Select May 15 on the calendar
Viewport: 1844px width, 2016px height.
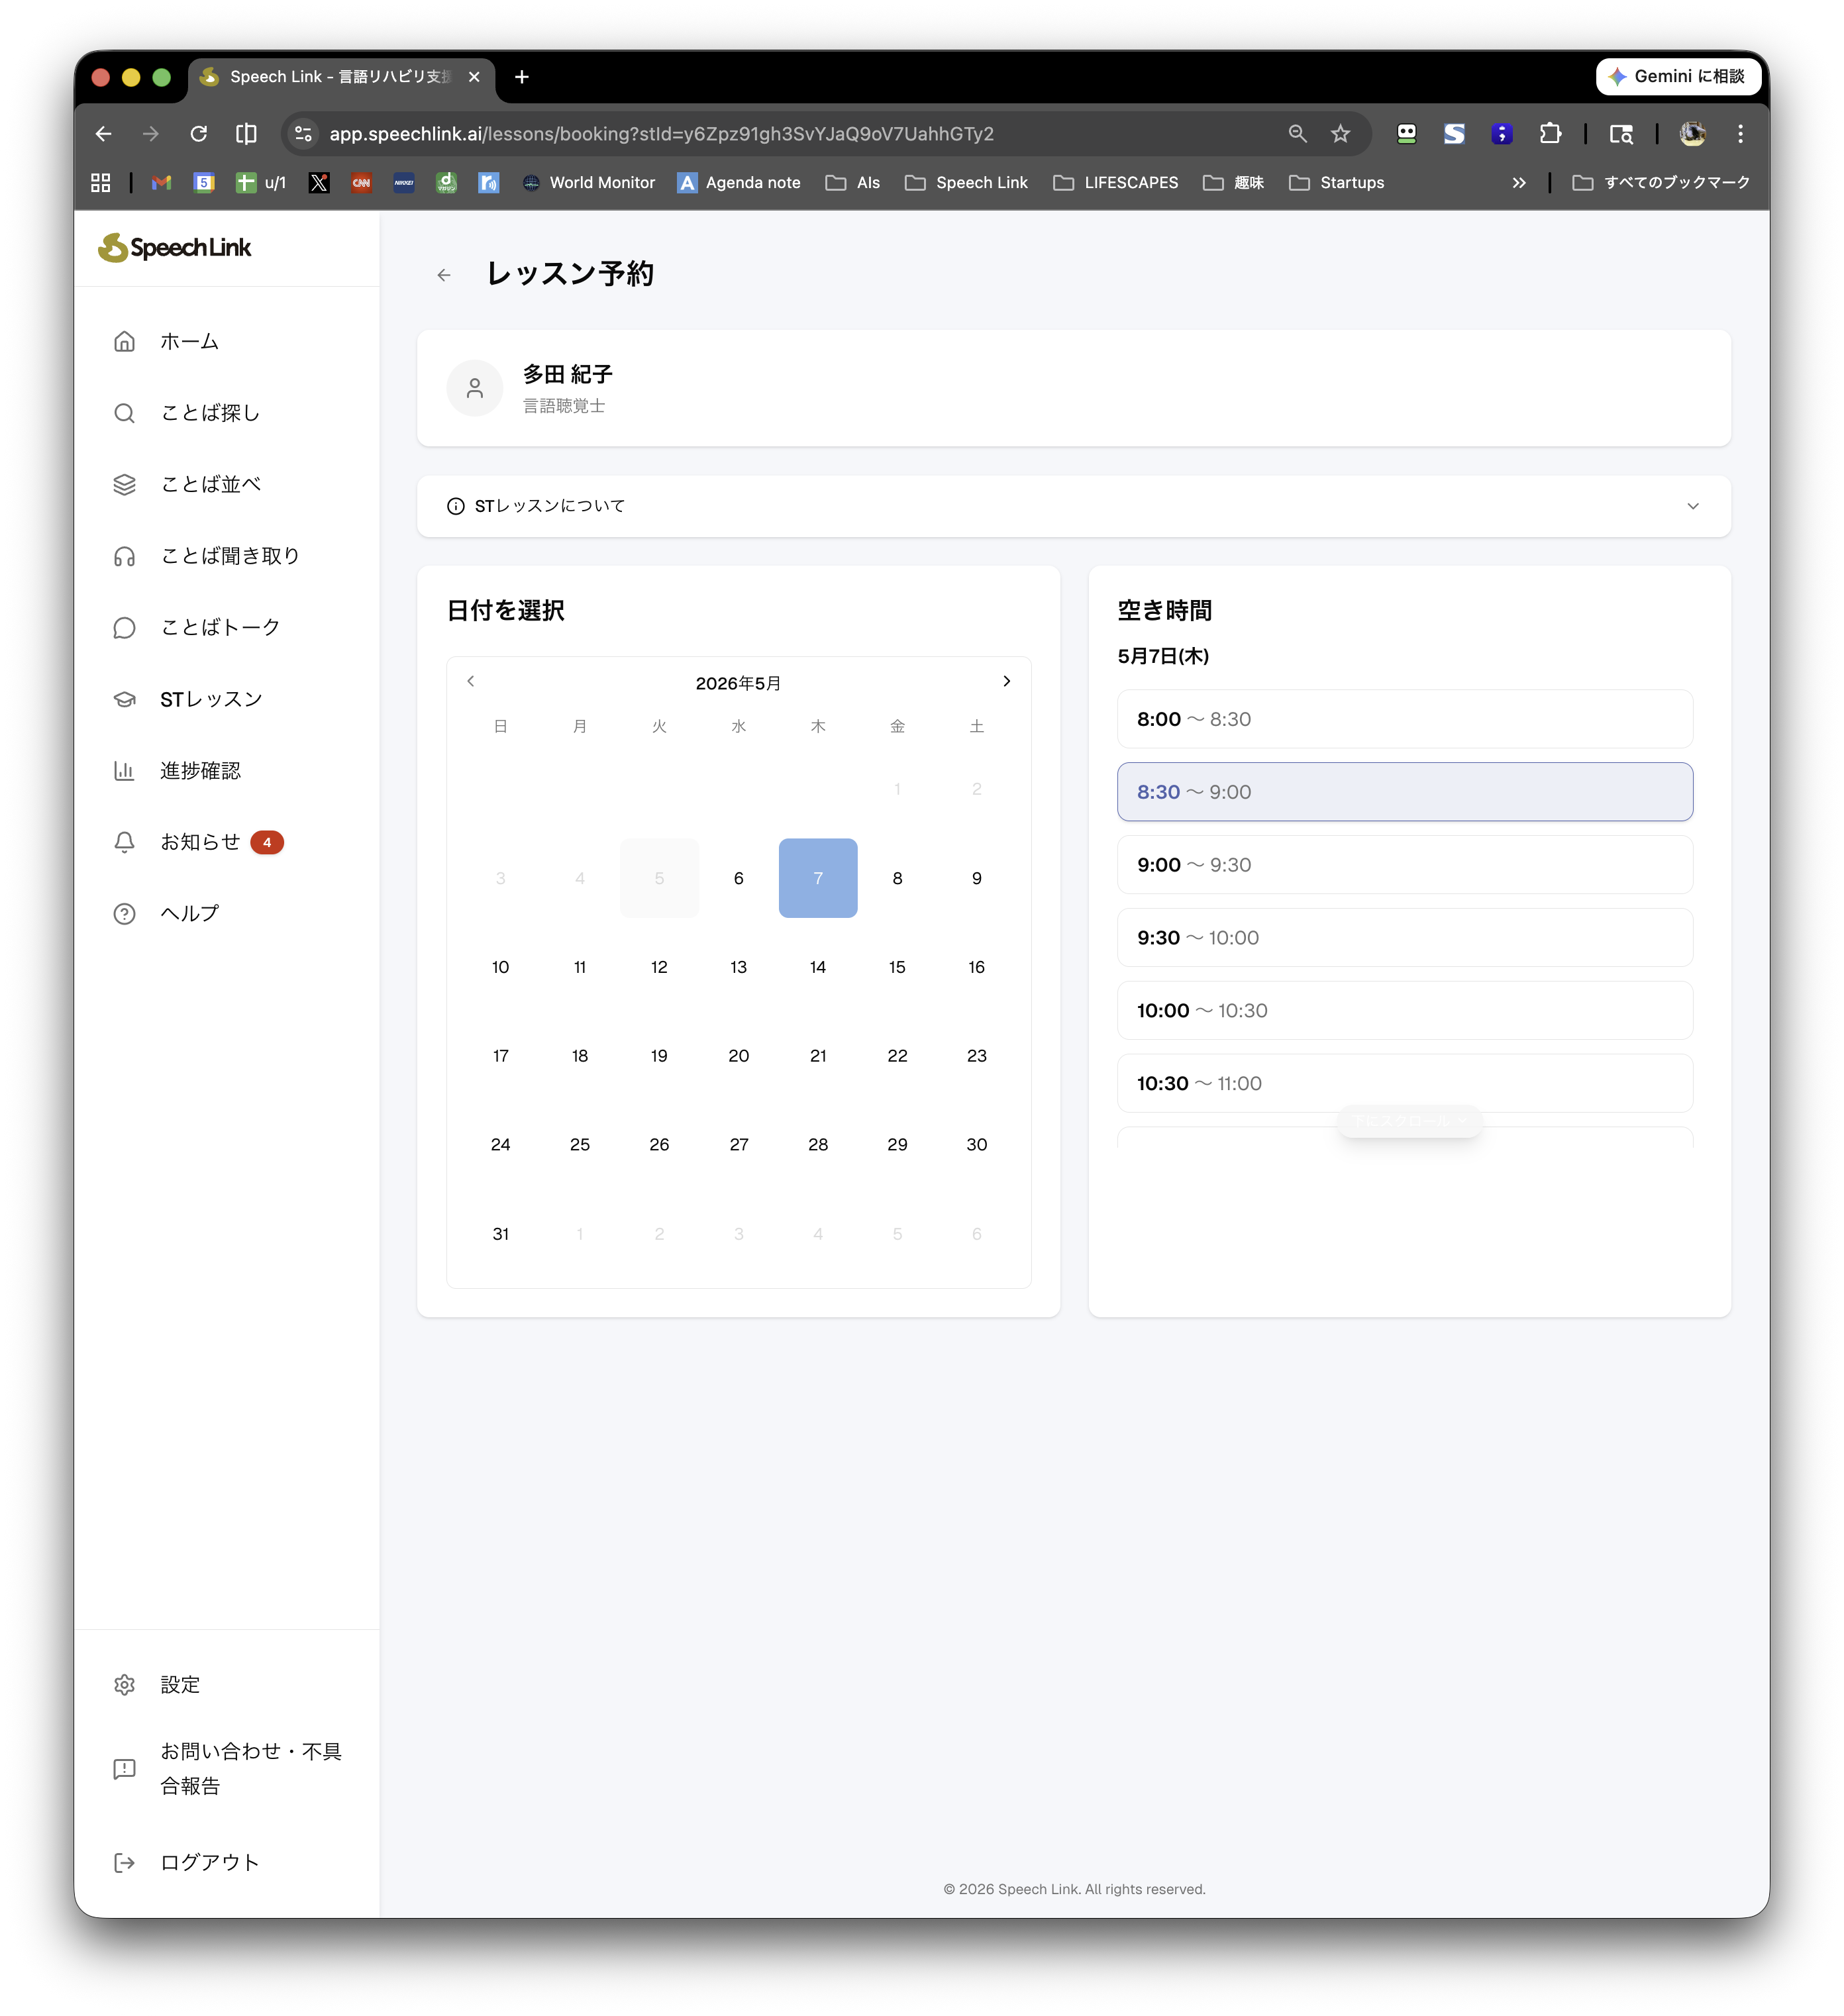tap(897, 967)
